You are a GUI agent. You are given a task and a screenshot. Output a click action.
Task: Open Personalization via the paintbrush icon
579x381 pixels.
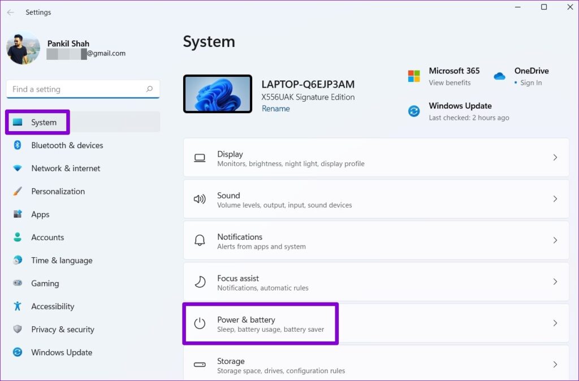click(15, 191)
